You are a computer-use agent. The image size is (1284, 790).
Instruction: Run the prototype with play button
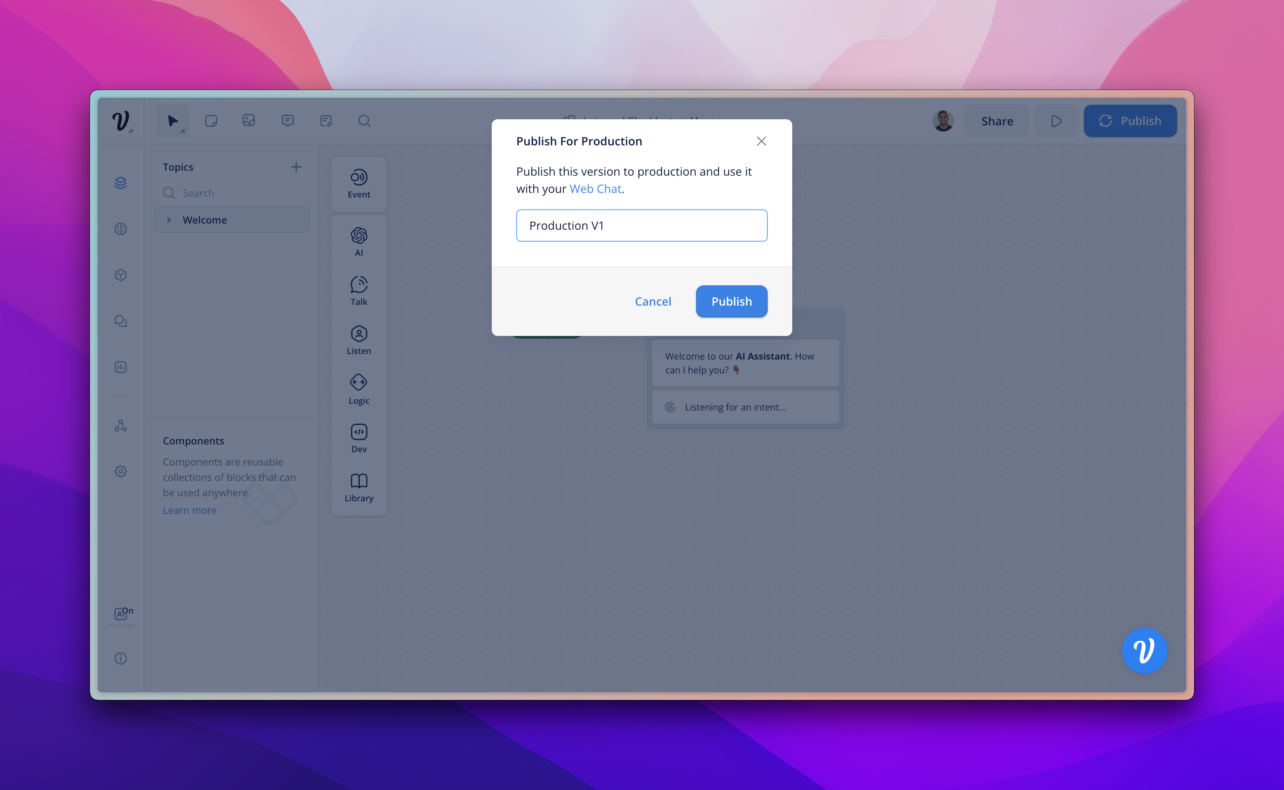tap(1056, 121)
